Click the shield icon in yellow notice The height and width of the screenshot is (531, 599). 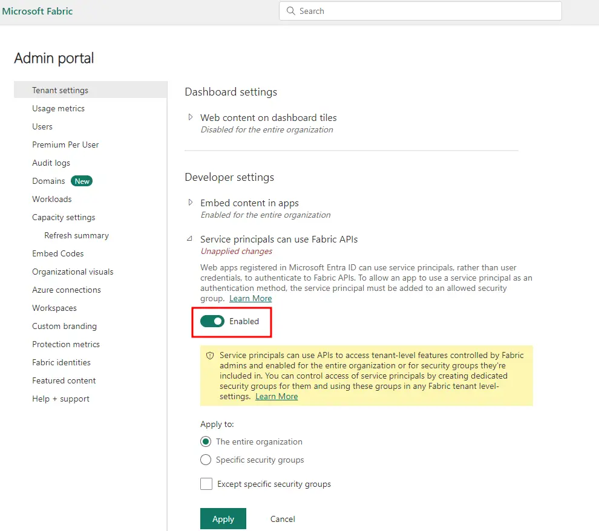tap(210, 356)
